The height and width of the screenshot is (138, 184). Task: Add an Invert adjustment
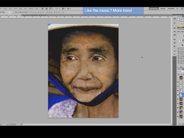(182, 45)
